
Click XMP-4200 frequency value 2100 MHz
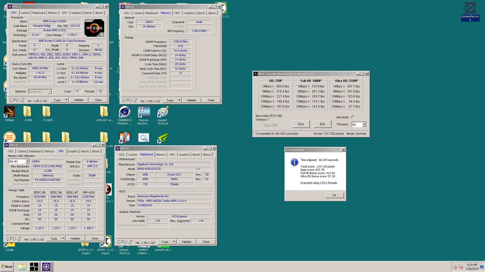pyautogui.click(x=89, y=197)
